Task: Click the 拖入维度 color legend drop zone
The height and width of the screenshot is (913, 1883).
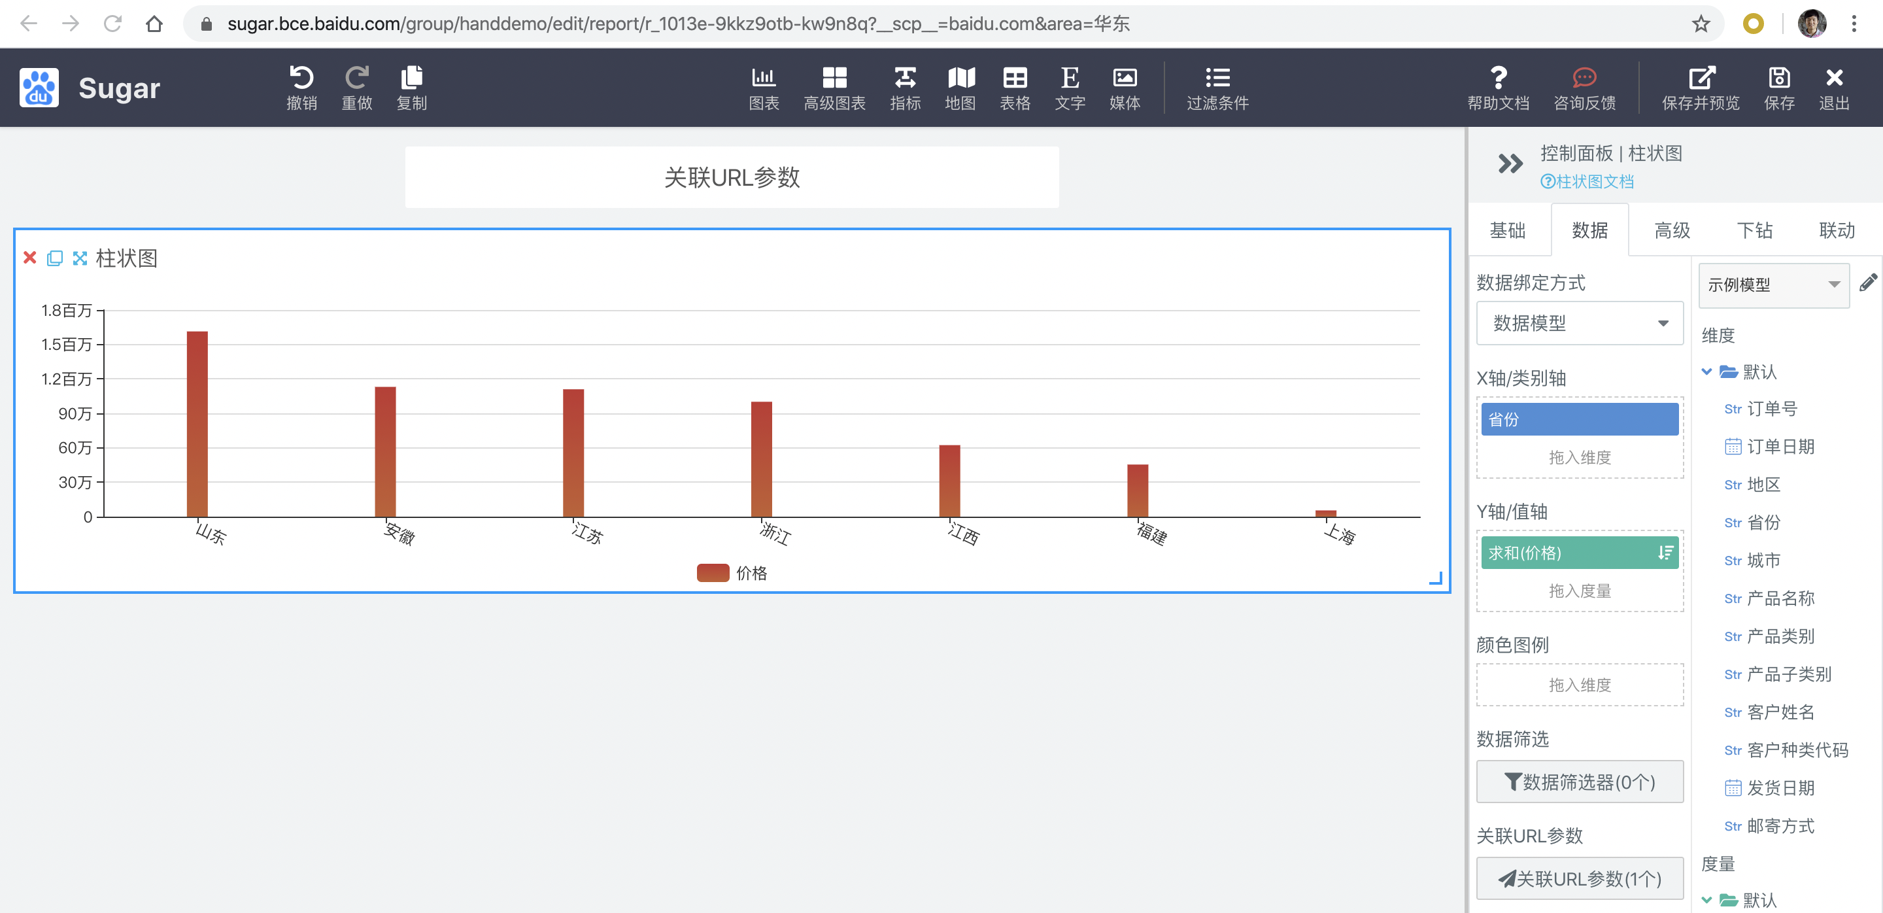Action: pyautogui.click(x=1579, y=685)
